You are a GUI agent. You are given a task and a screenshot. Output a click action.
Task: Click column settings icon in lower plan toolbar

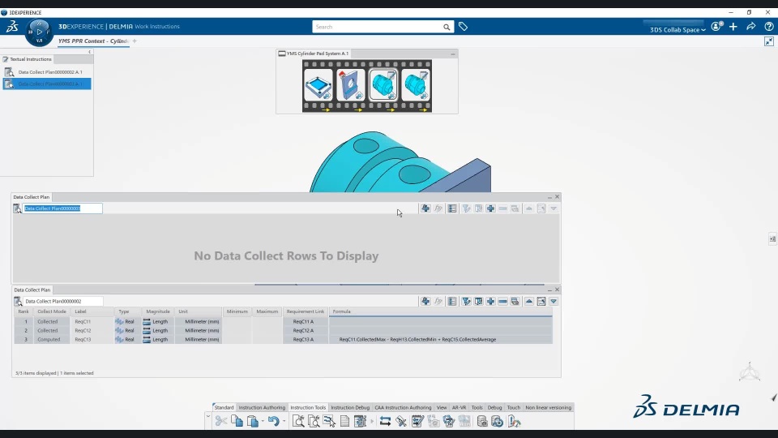[x=478, y=302]
